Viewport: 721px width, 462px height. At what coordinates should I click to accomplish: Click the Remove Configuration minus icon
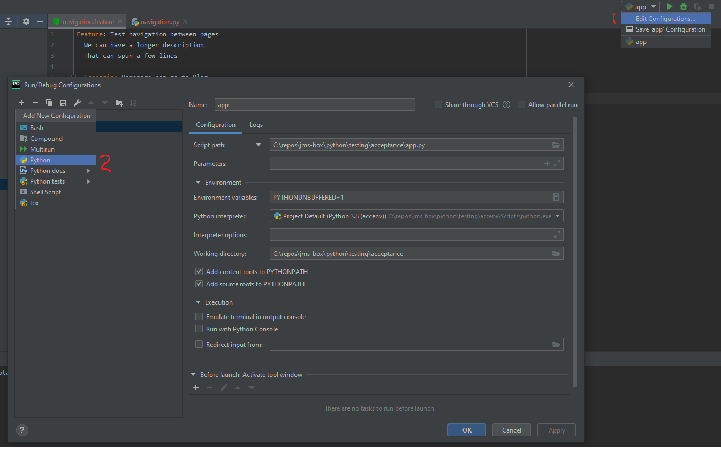(35, 103)
